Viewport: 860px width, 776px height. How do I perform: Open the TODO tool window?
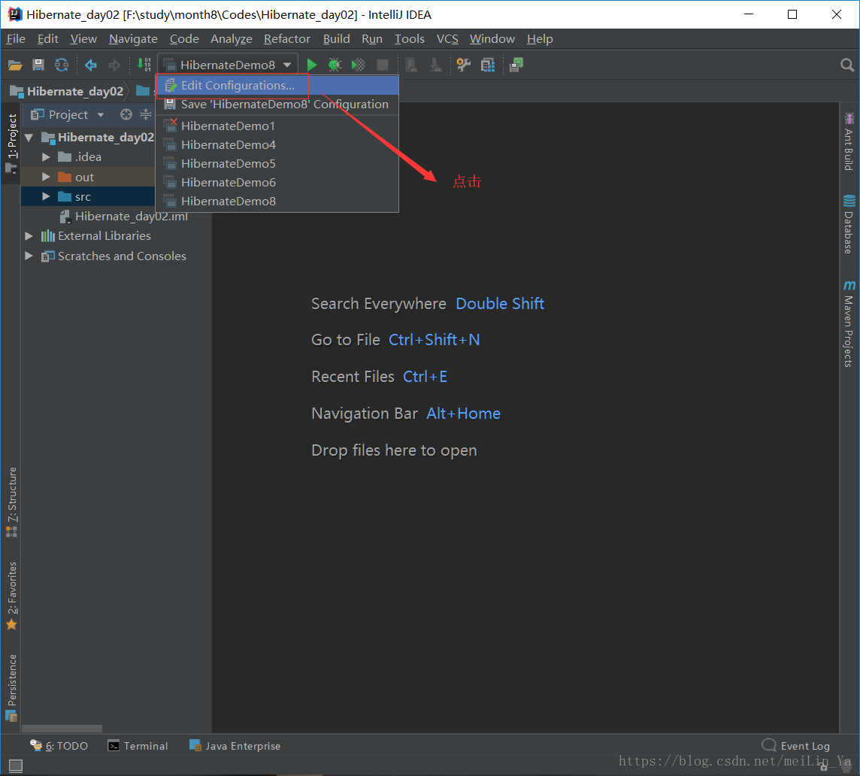pos(59,746)
